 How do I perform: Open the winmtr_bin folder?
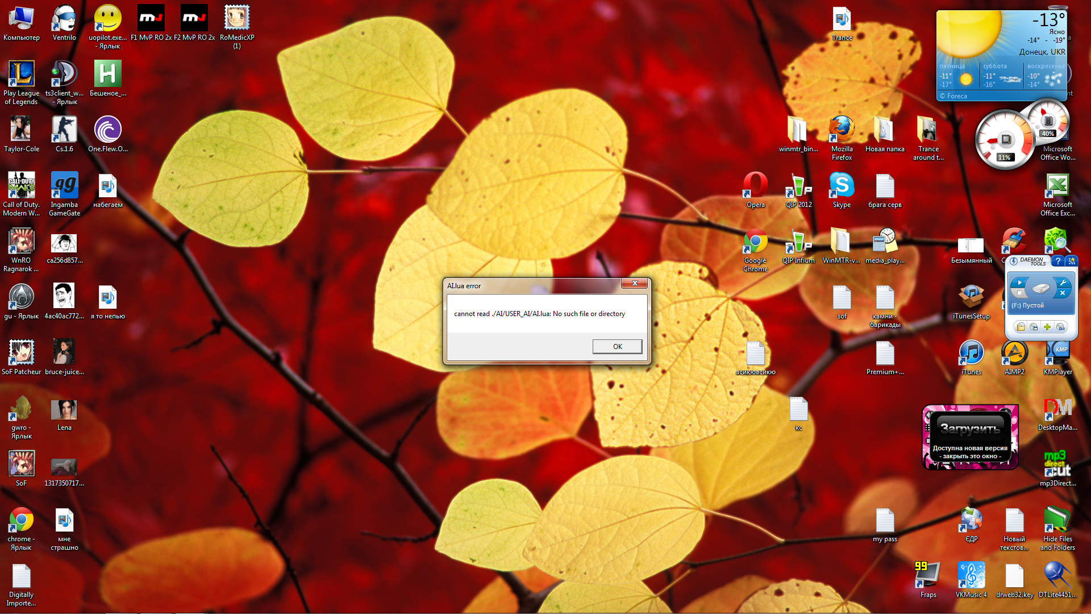(x=798, y=134)
